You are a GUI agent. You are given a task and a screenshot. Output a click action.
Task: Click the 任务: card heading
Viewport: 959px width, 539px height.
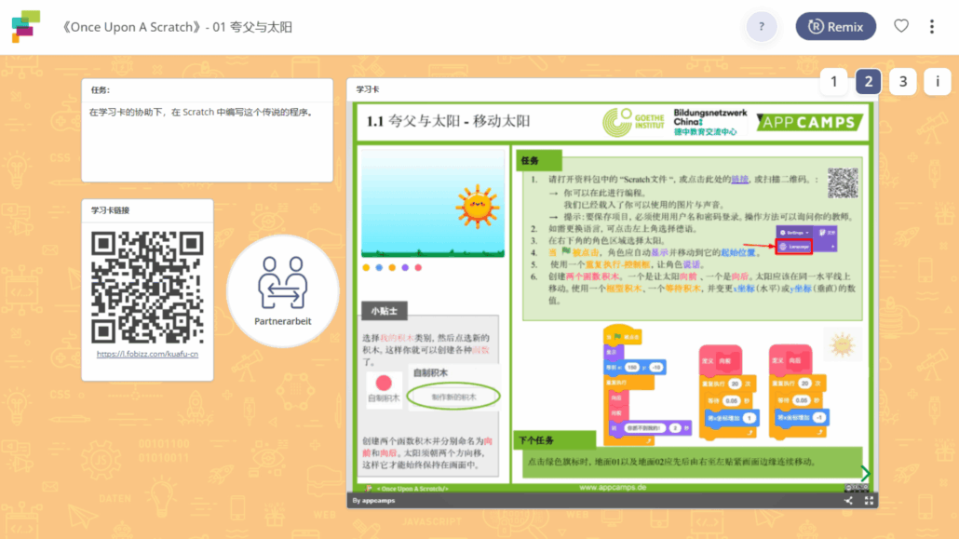pyautogui.click(x=101, y=90)
